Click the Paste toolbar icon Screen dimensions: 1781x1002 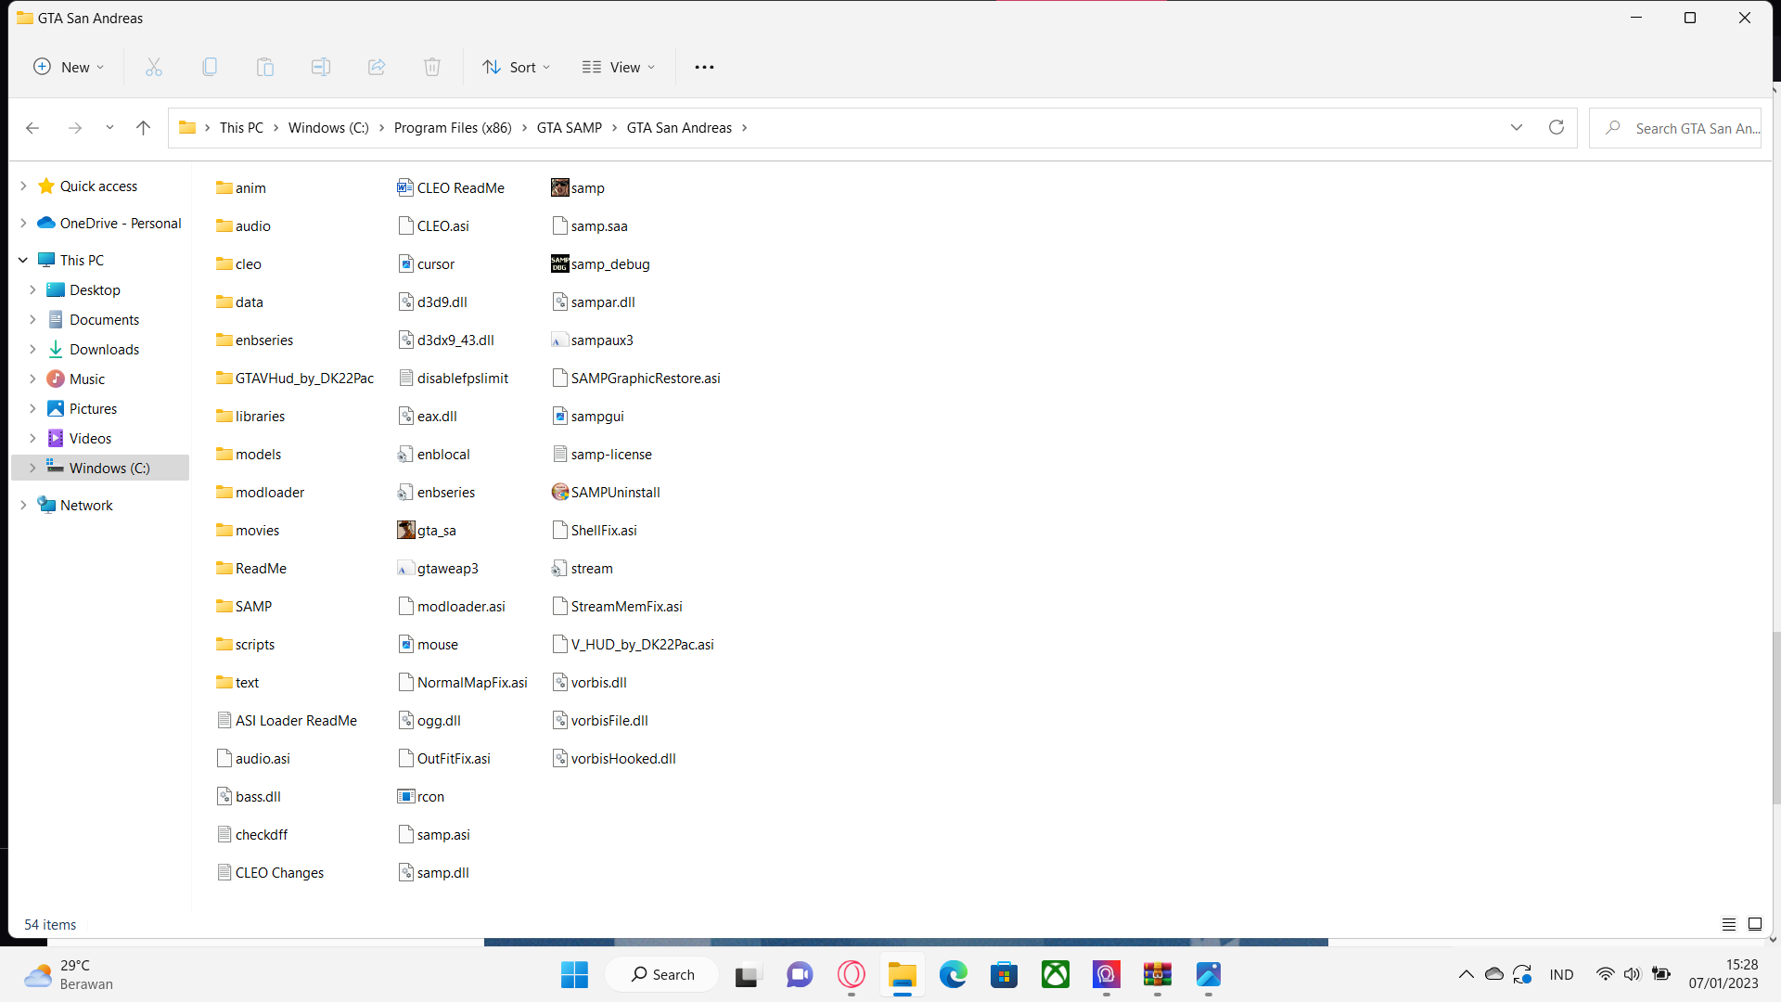click(x=265, y=67)
